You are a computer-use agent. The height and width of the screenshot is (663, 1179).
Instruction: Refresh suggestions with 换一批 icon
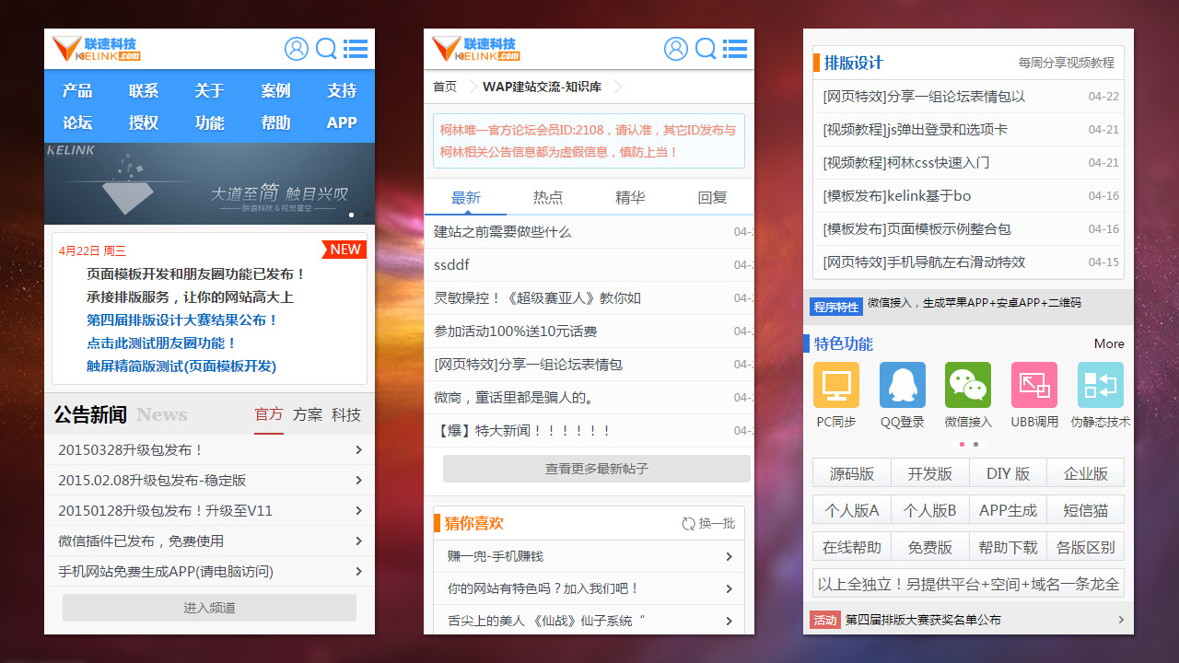pos(688,524)
